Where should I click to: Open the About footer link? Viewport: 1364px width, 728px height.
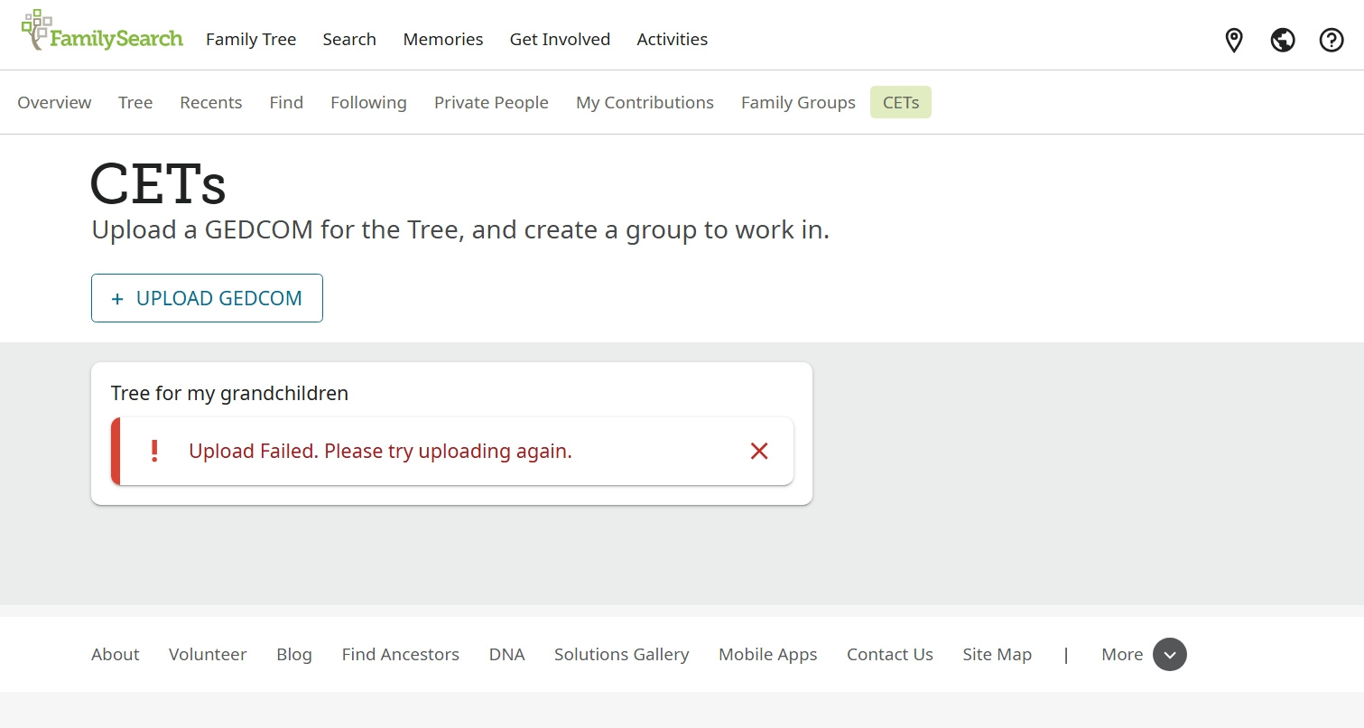[x=116, y=655]
